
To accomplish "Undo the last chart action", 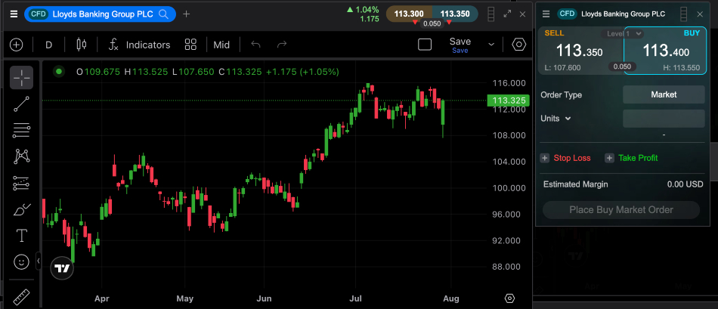I will coord(256,45).
